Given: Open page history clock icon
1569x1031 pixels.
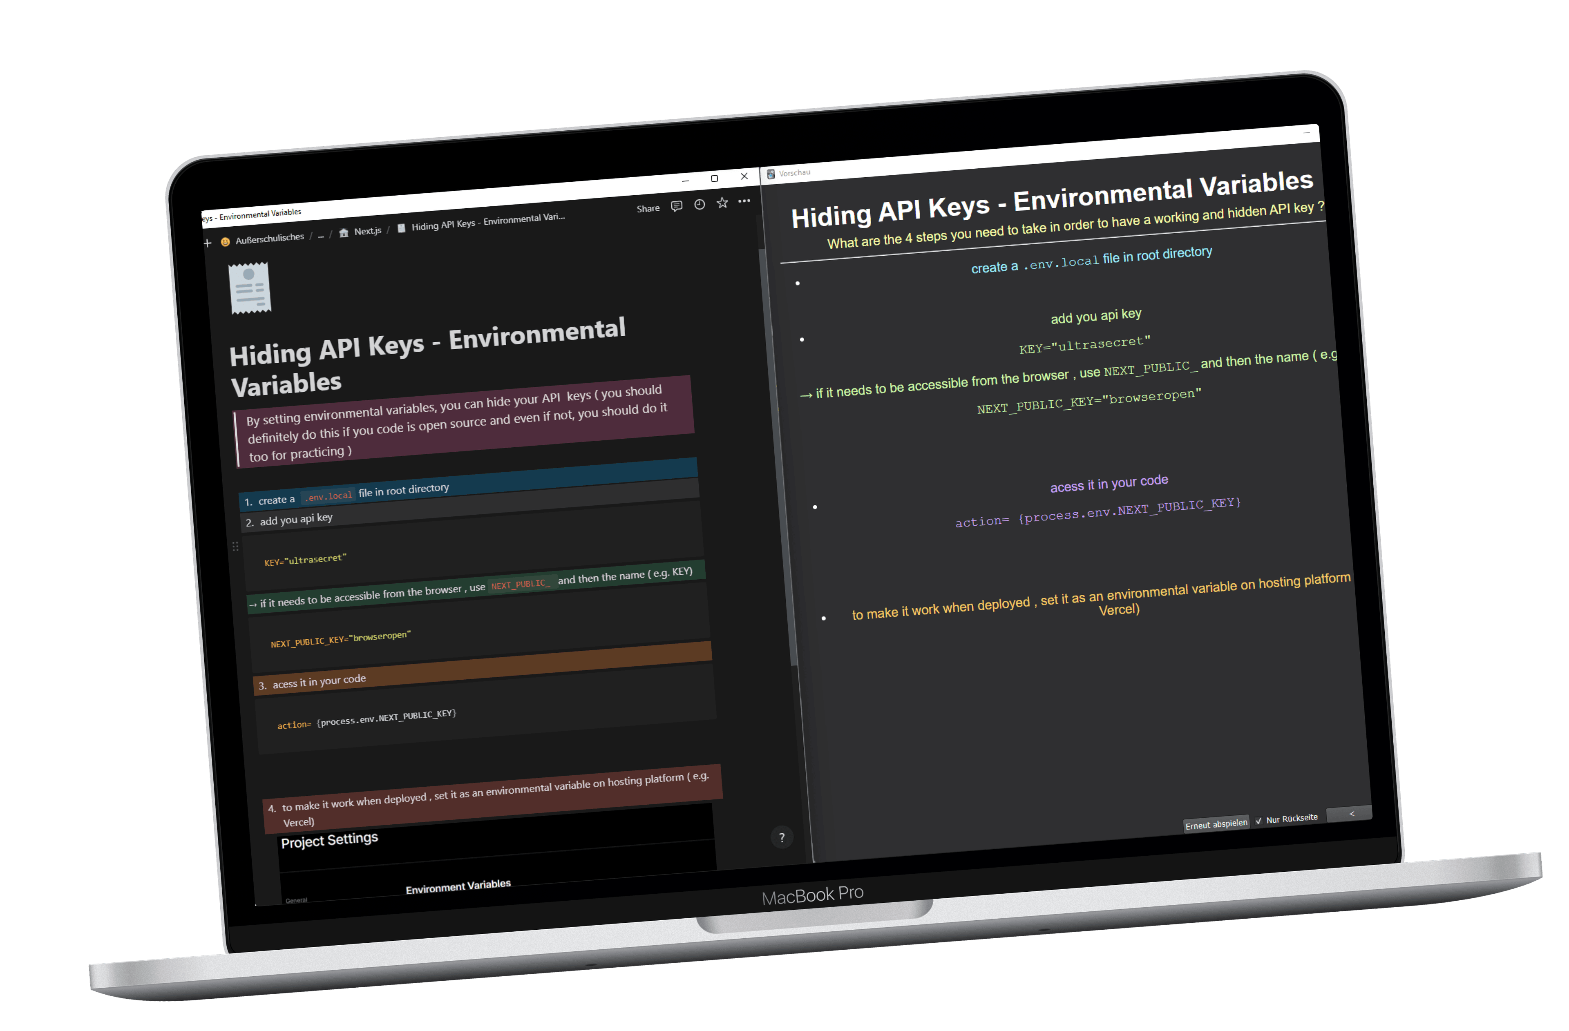Looking at the screenshot, I should (x=700, y=204).
